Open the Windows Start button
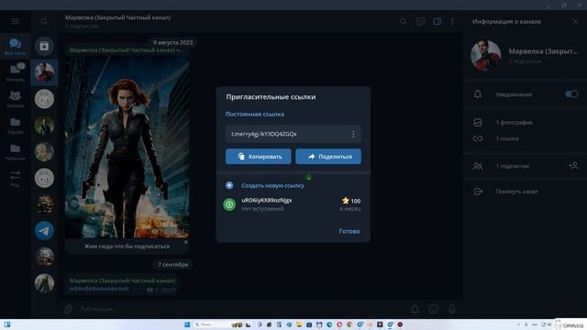This screenshot has height=330, width=587. [x=187, y=324]
